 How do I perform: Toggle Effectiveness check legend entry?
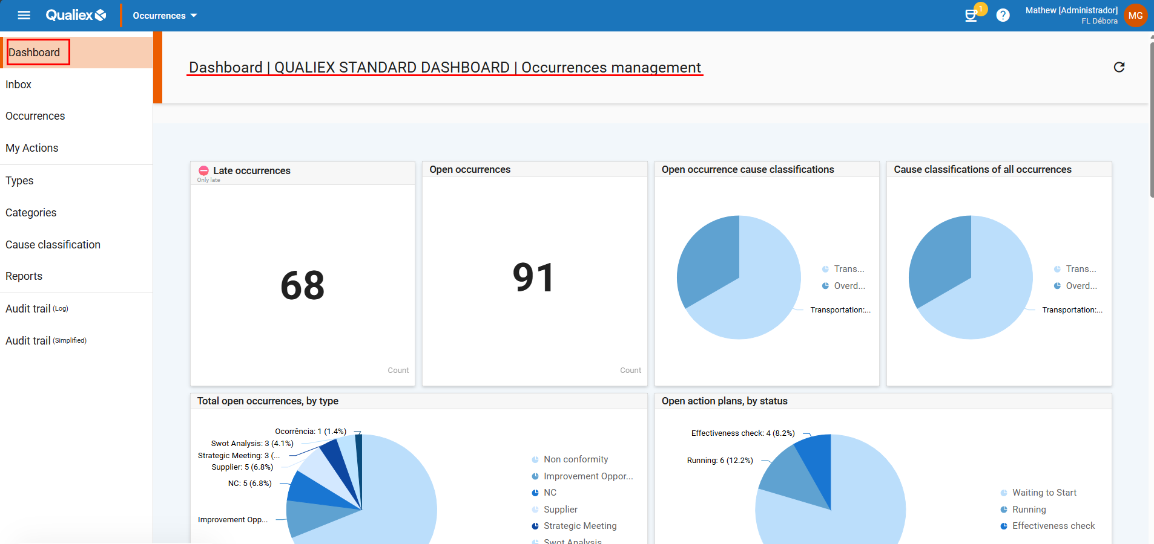click(x=1053, y=526)
